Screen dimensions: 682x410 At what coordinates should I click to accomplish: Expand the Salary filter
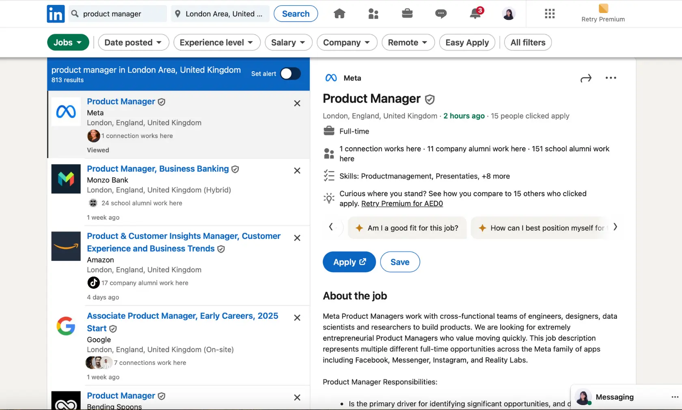[x=288, y=43]
